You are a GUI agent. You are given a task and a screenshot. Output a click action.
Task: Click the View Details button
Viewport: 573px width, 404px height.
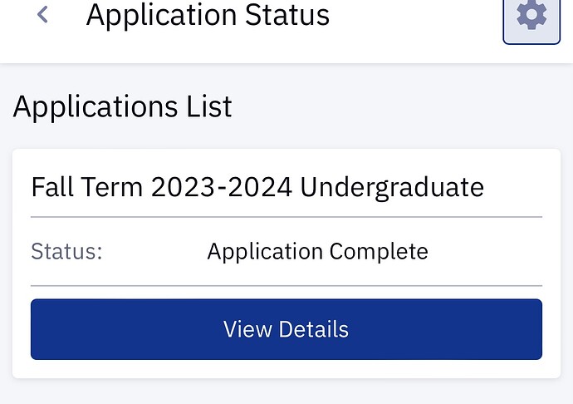pos(286,329)
